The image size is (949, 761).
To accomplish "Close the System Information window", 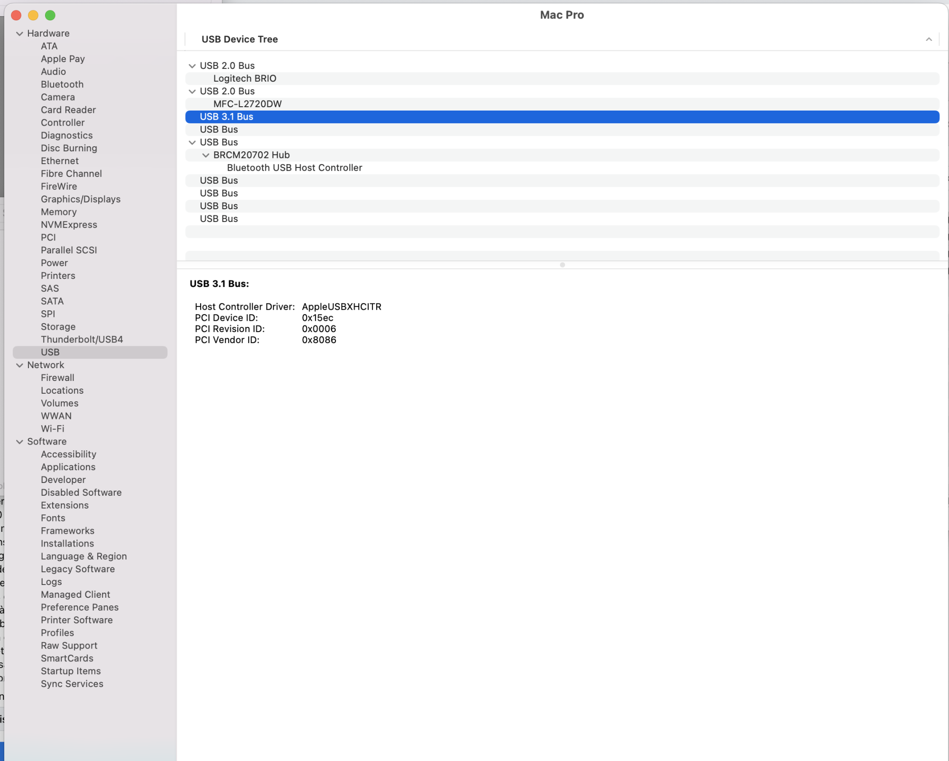I will (16, 15).
